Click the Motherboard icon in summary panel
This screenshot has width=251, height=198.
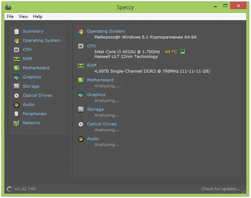click(x=81, y=80)
